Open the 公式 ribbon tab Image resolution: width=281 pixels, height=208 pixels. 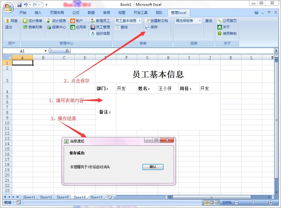coord(76,12)
